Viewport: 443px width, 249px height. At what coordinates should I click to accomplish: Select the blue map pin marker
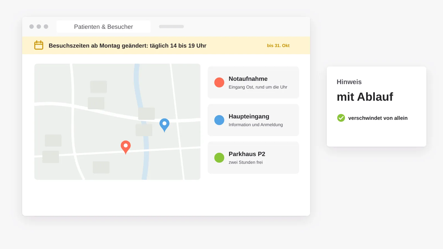pos(164,125)
